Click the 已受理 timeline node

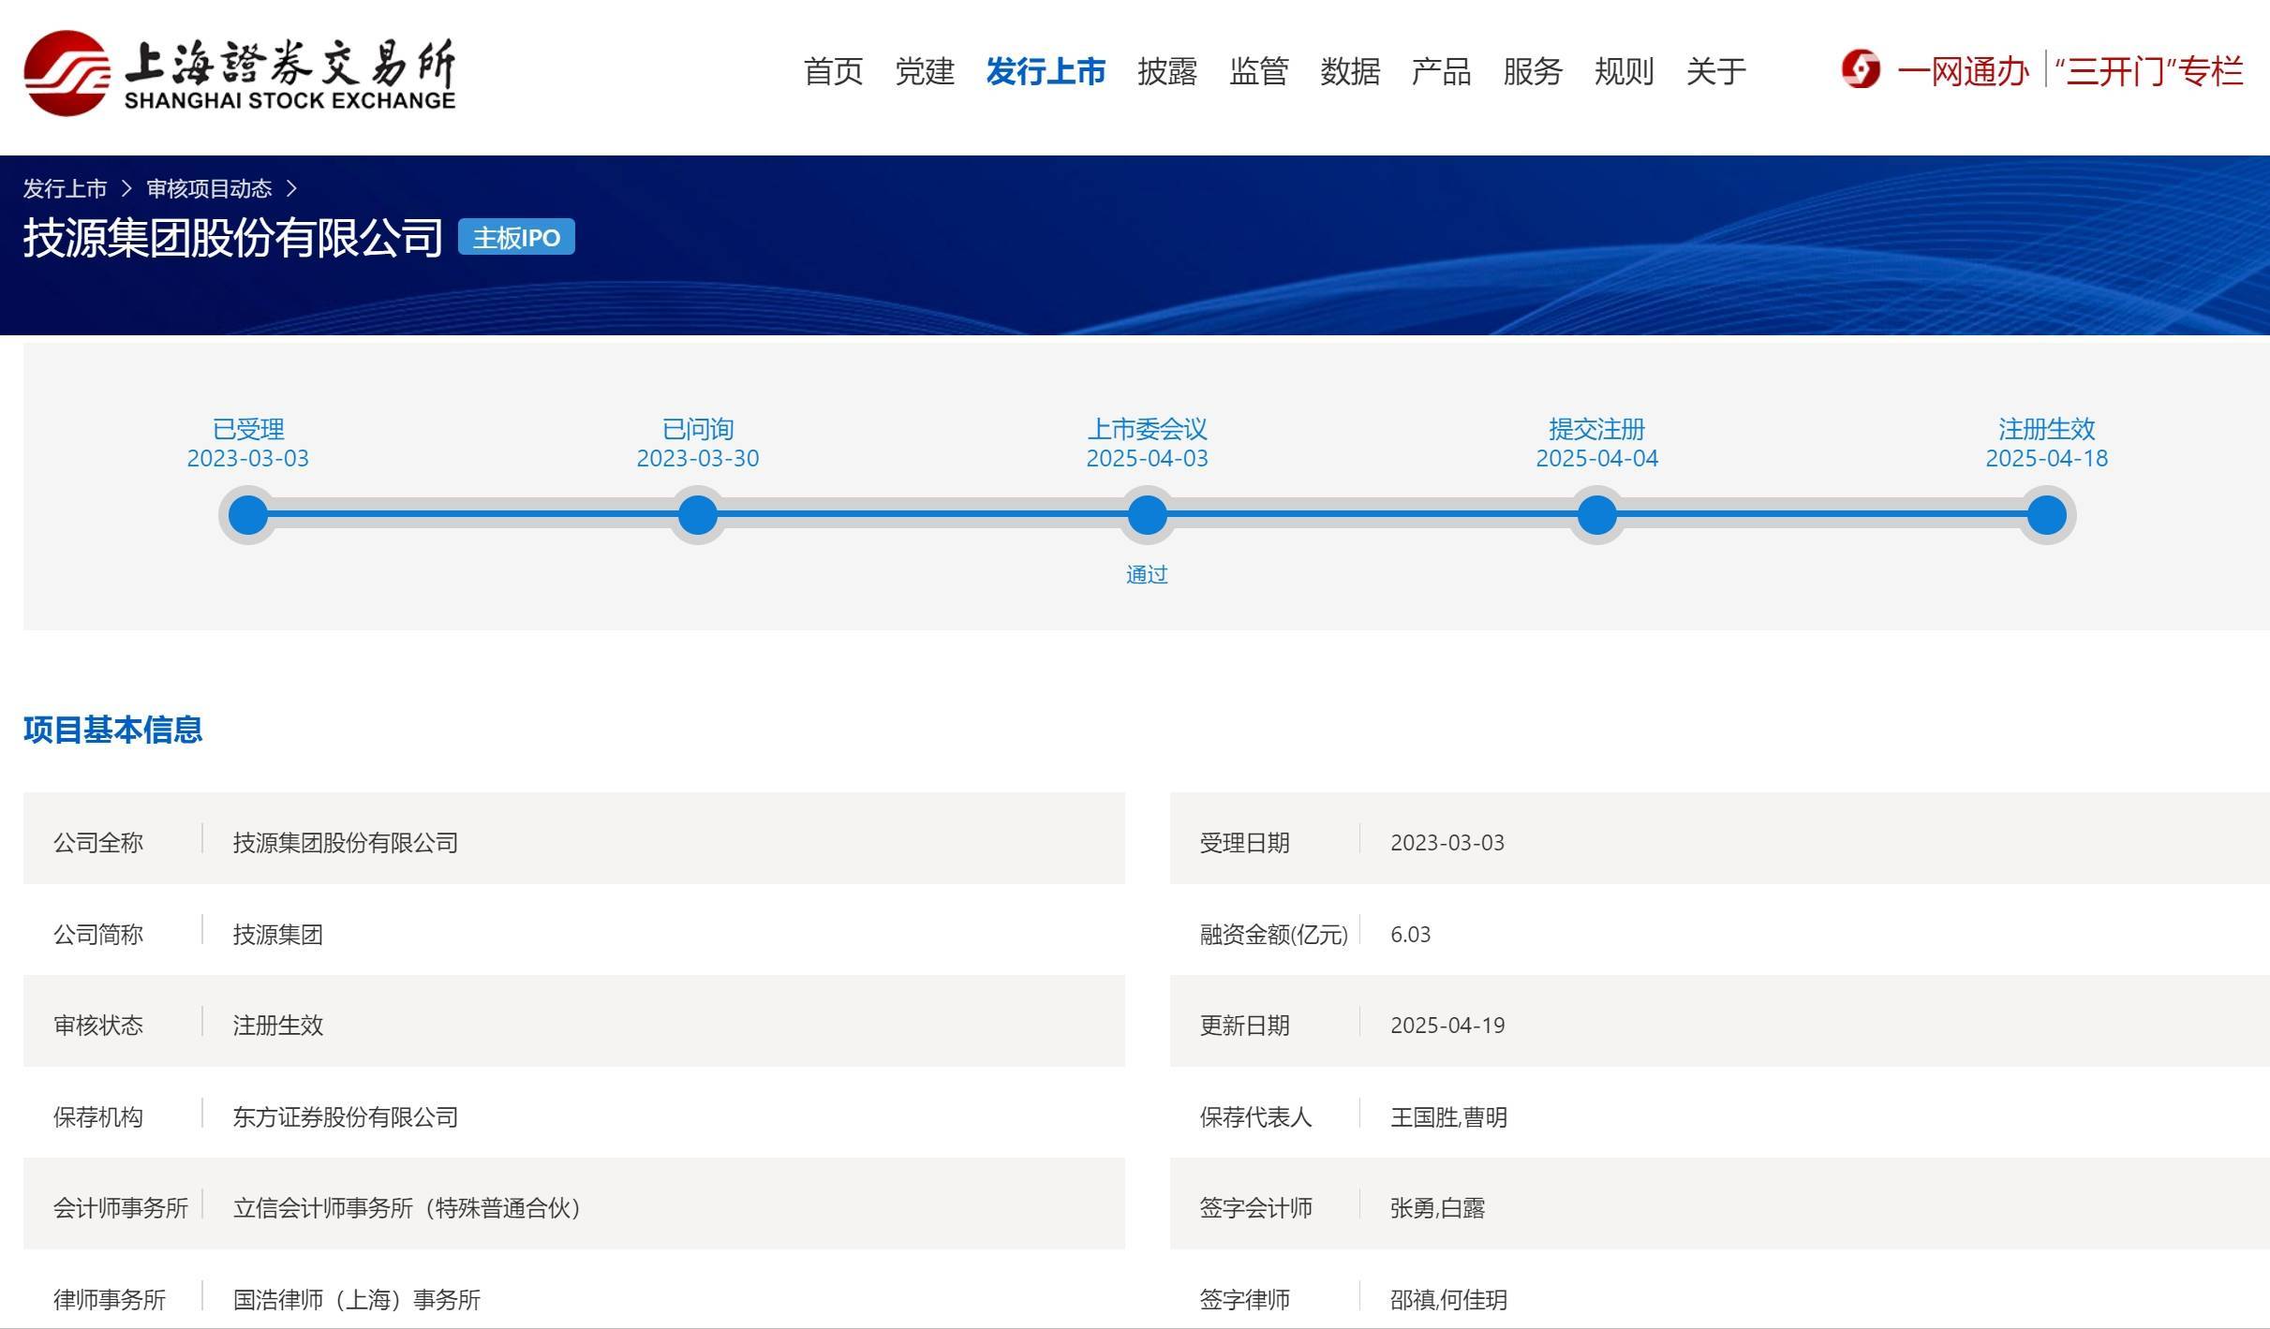pos(248,515)
